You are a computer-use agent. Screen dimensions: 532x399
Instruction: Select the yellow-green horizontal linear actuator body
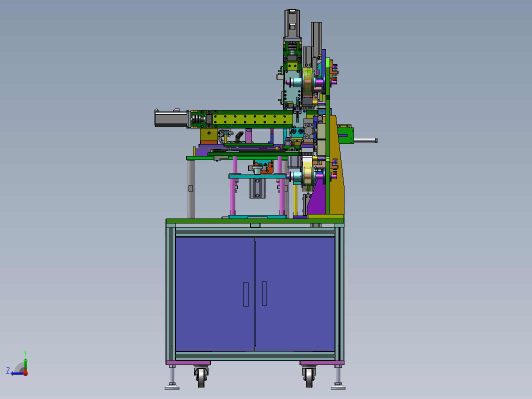[252, 119]
